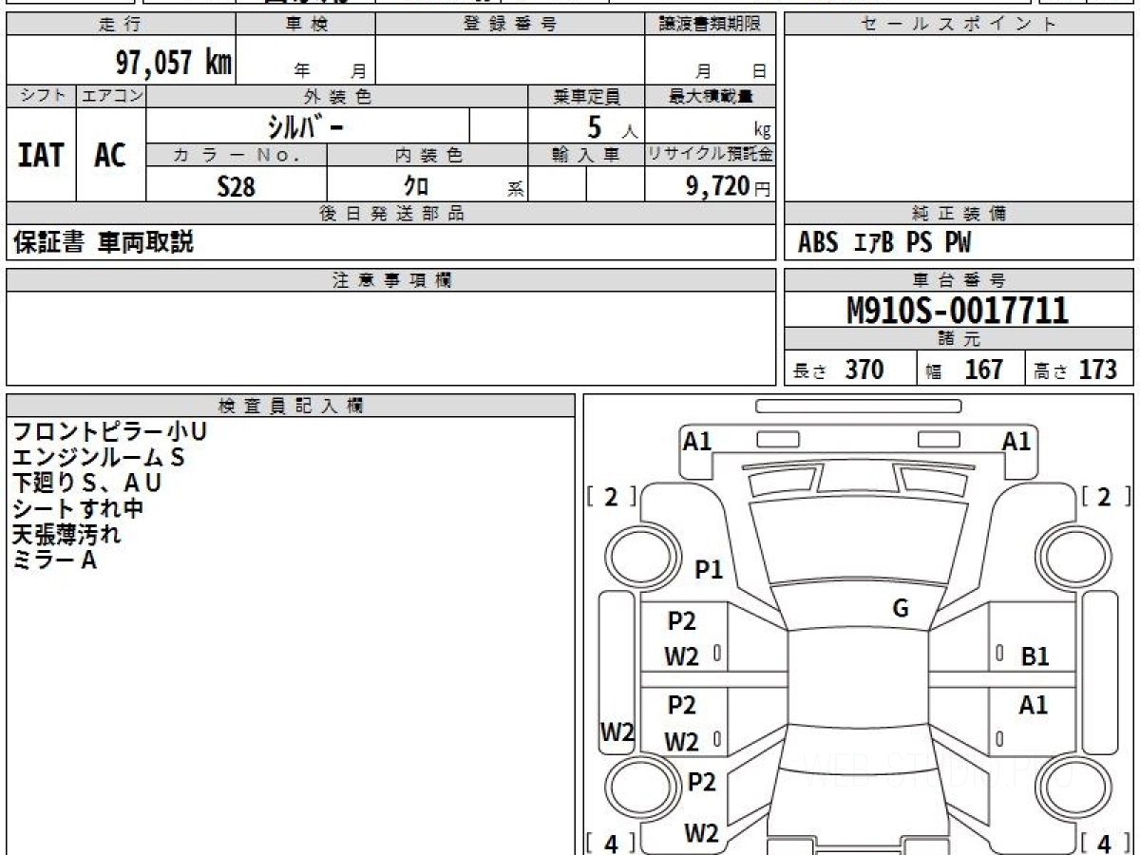This screenshot has height=855, width=1140.
Task: Select the AC air conditioner value
Action: 110,155
